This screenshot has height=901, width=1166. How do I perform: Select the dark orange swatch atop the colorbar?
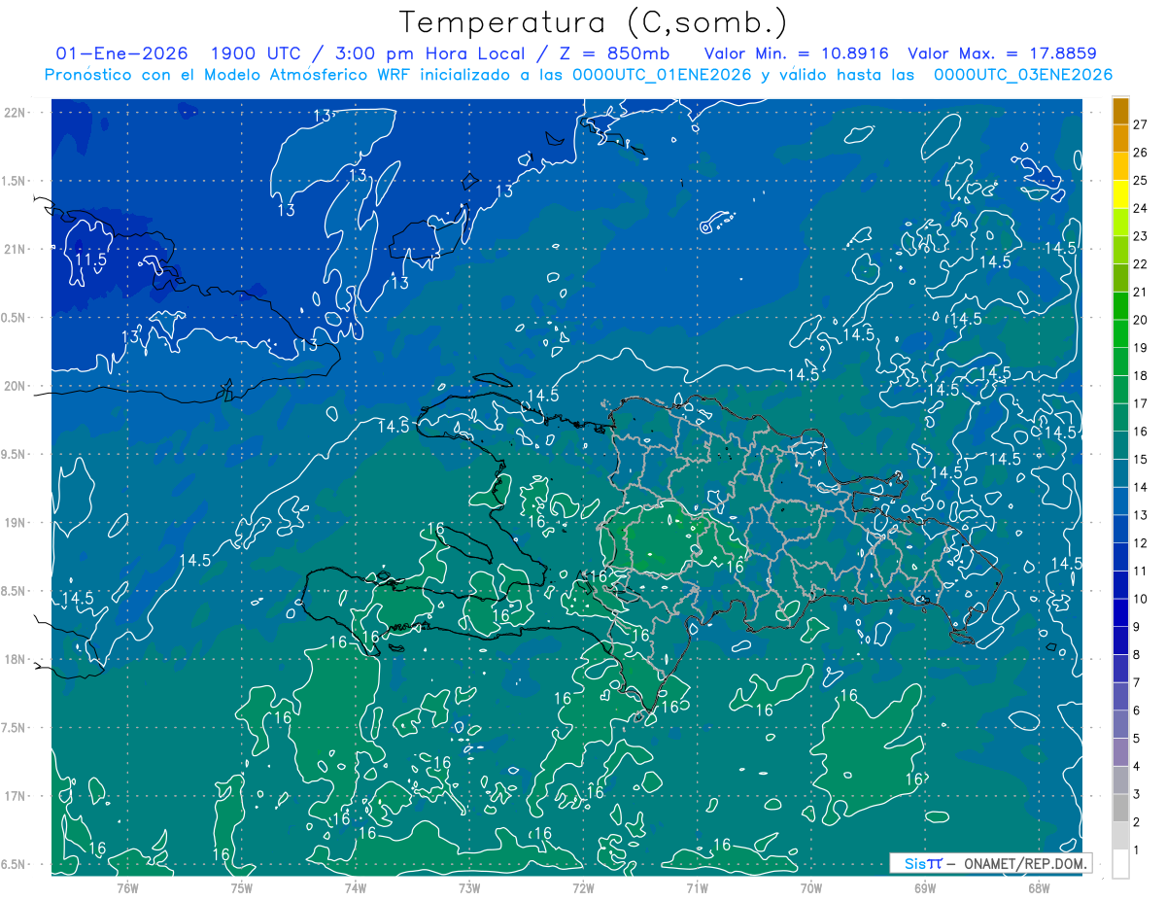1120,110
